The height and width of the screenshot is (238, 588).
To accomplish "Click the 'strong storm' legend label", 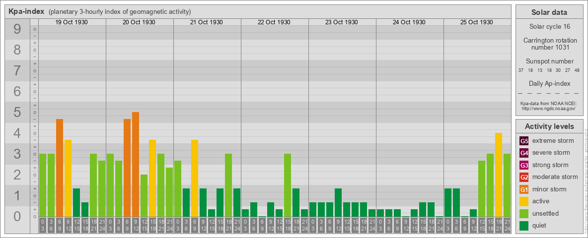I will point(550,165).
